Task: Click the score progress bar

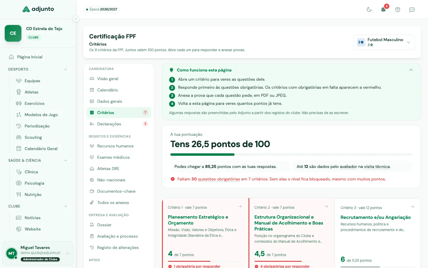Action: tap(291, 155)
